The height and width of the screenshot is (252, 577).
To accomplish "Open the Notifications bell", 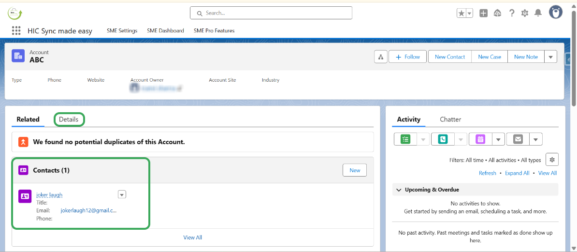I will pyautogui.click(x=538, y=13).
